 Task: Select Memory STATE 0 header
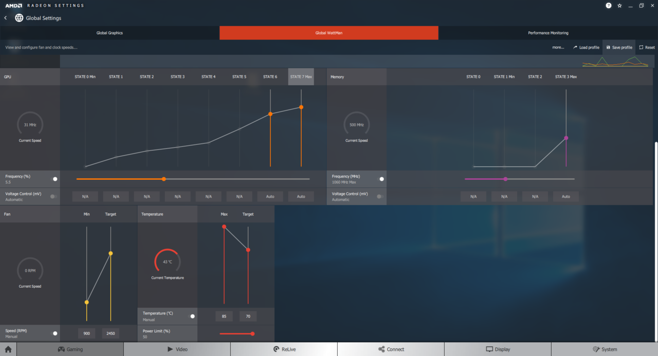(473, 77)
